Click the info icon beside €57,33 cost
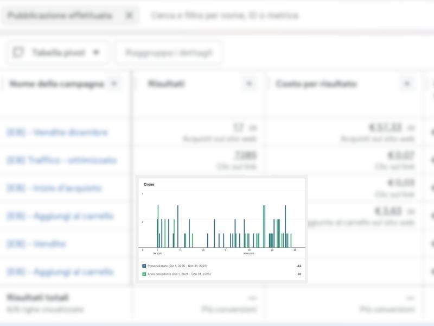The height and width of the screenshot is (326, 434). [411, 128]
